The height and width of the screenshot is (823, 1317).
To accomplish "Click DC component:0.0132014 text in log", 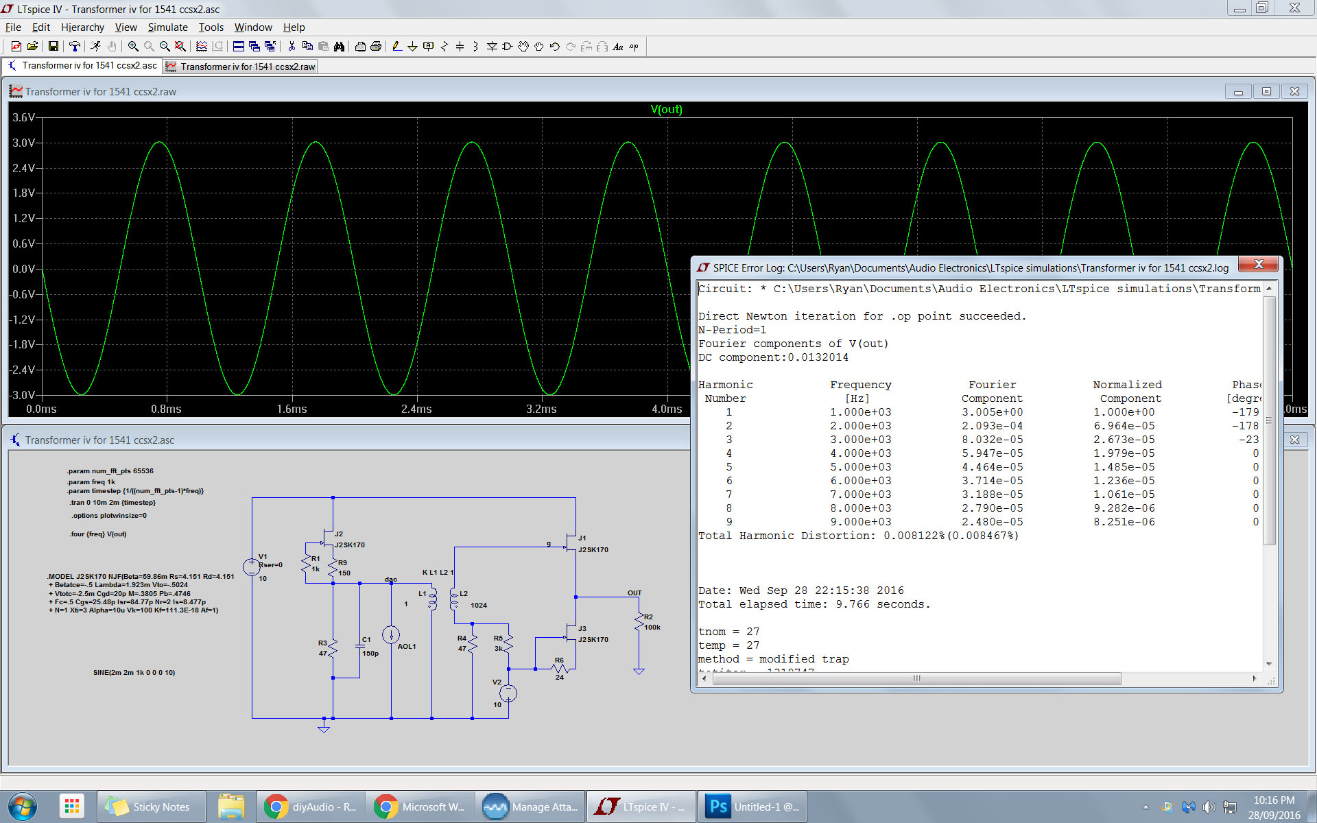I will pos(773,357).
